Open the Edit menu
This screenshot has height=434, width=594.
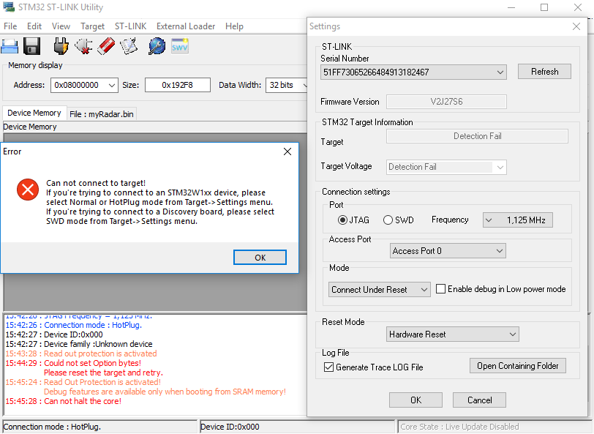coord(34,26)
